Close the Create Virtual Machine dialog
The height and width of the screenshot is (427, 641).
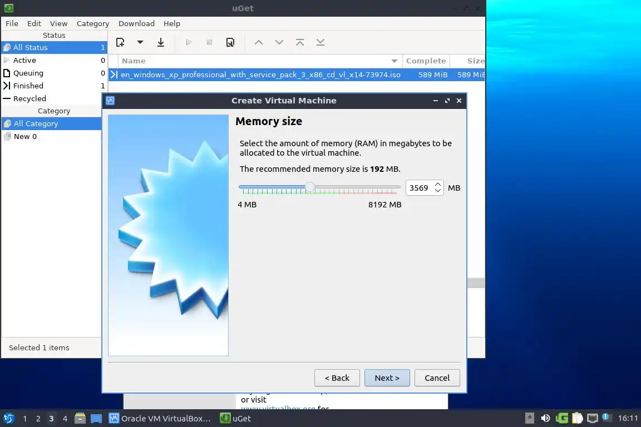click(459, 101)
